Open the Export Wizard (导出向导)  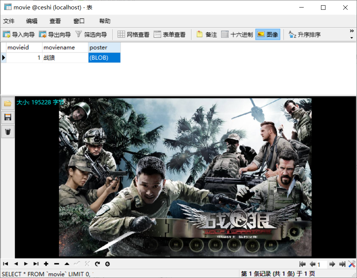55,35
